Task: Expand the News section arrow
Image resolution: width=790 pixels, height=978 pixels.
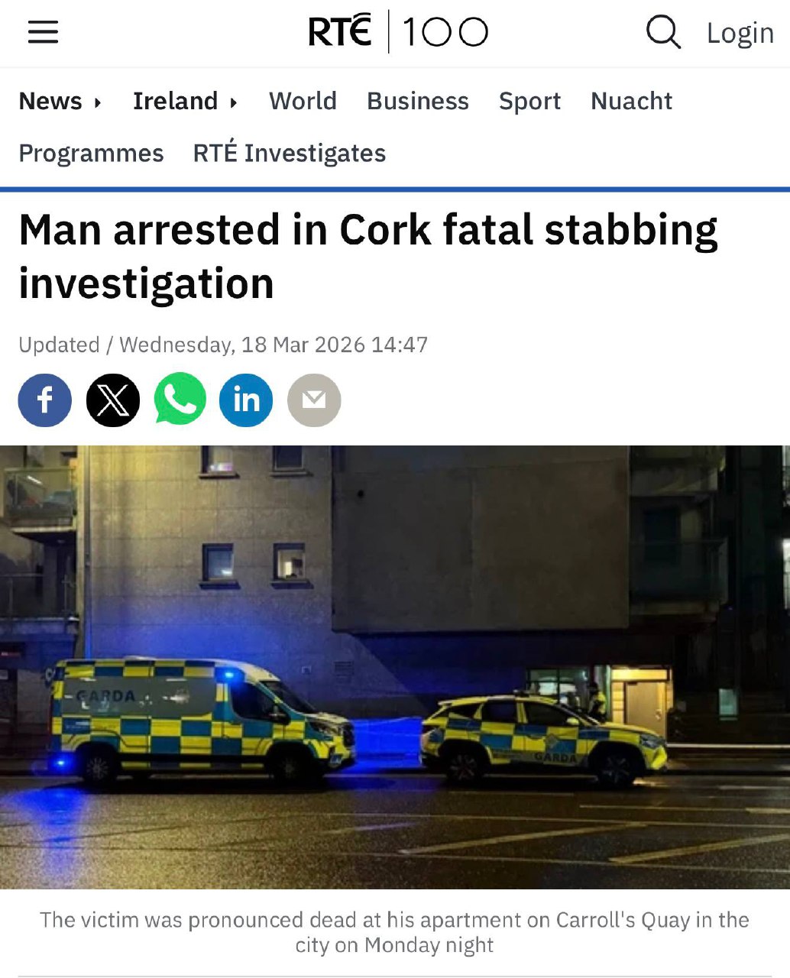Action: coord(98,102)
